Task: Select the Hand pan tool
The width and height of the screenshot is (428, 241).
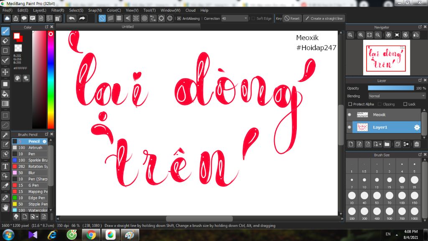Action: tap(5, 208)
